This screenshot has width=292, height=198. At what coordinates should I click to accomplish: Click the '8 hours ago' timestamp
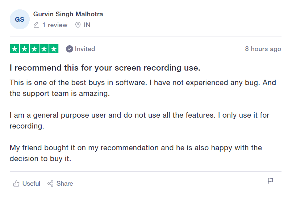coord(263,49)
